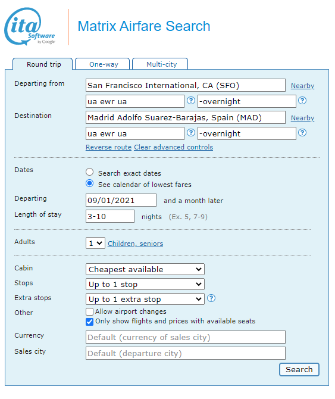
Task: Expand the Stops dropdown
Action: pos(145,284)
